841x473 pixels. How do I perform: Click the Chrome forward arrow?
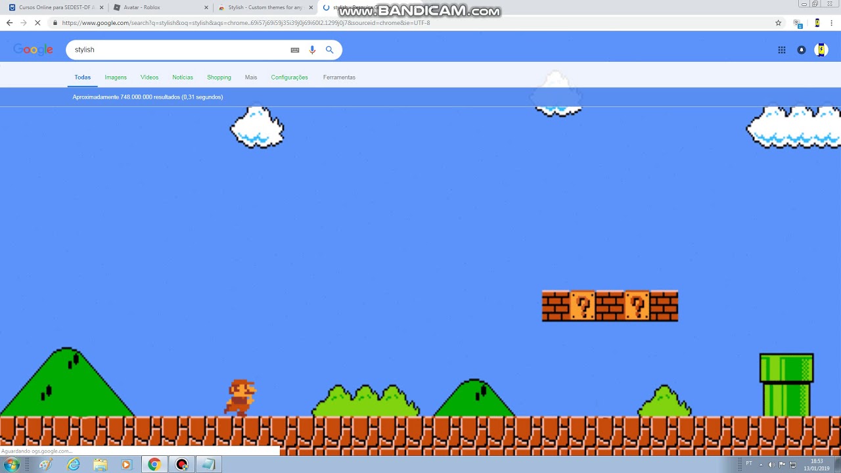point(24,22)
